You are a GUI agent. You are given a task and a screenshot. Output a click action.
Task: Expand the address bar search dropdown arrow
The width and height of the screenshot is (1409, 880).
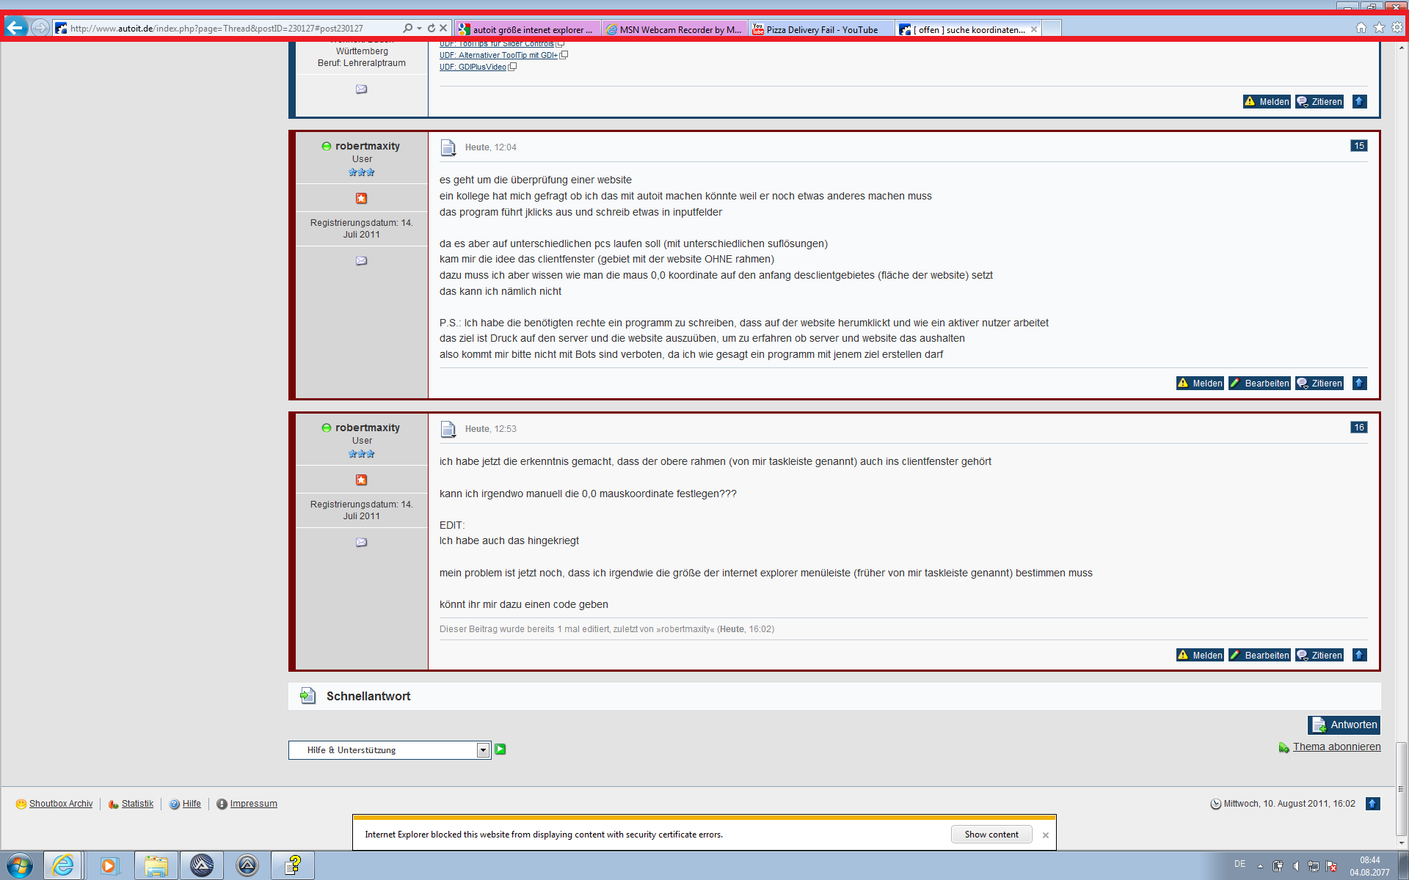coord(419,28)
